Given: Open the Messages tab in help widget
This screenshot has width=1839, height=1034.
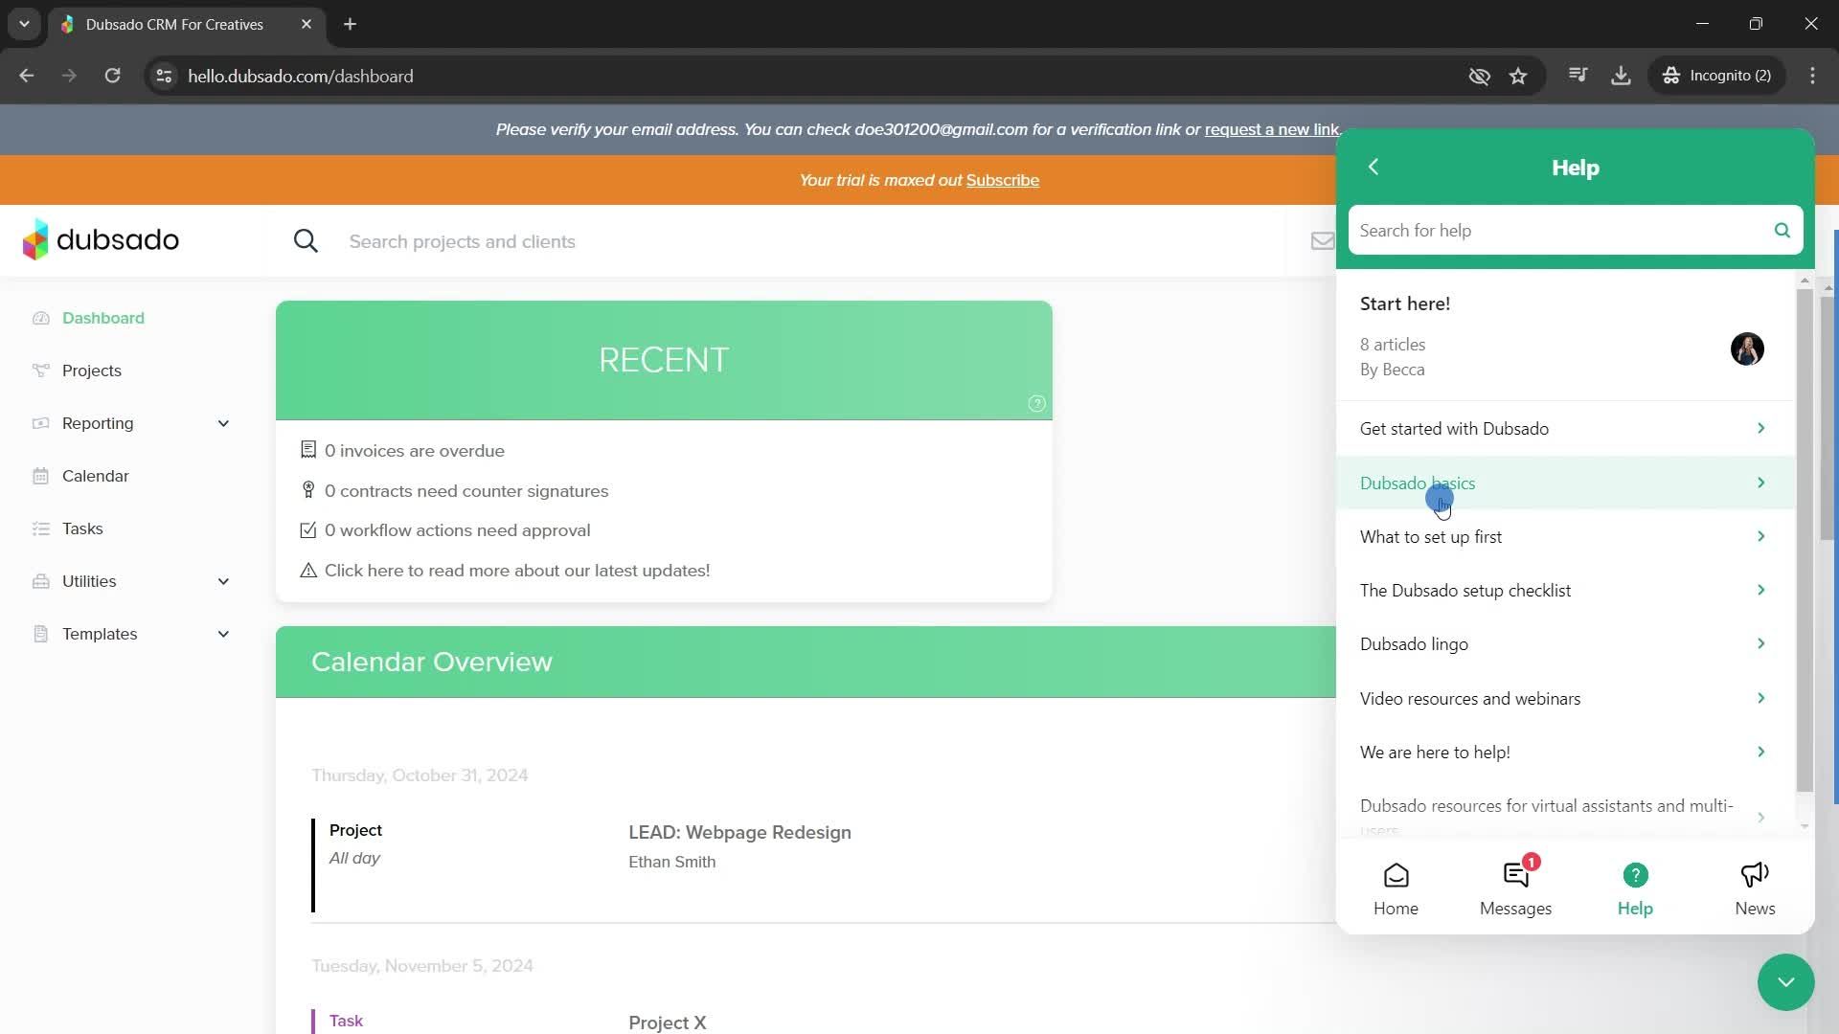Looking at the screenshot, I should click(1515, 889).
